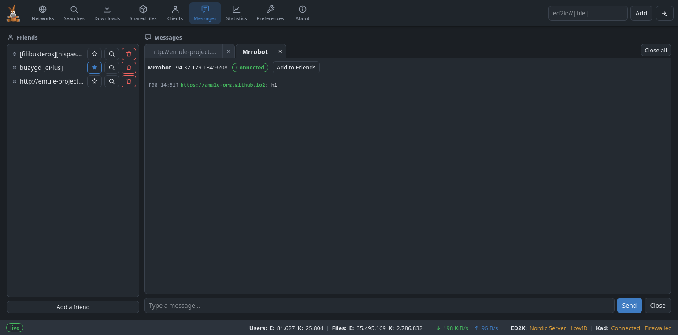
Task: Click Close button beside Send
Action: point(657,306)
